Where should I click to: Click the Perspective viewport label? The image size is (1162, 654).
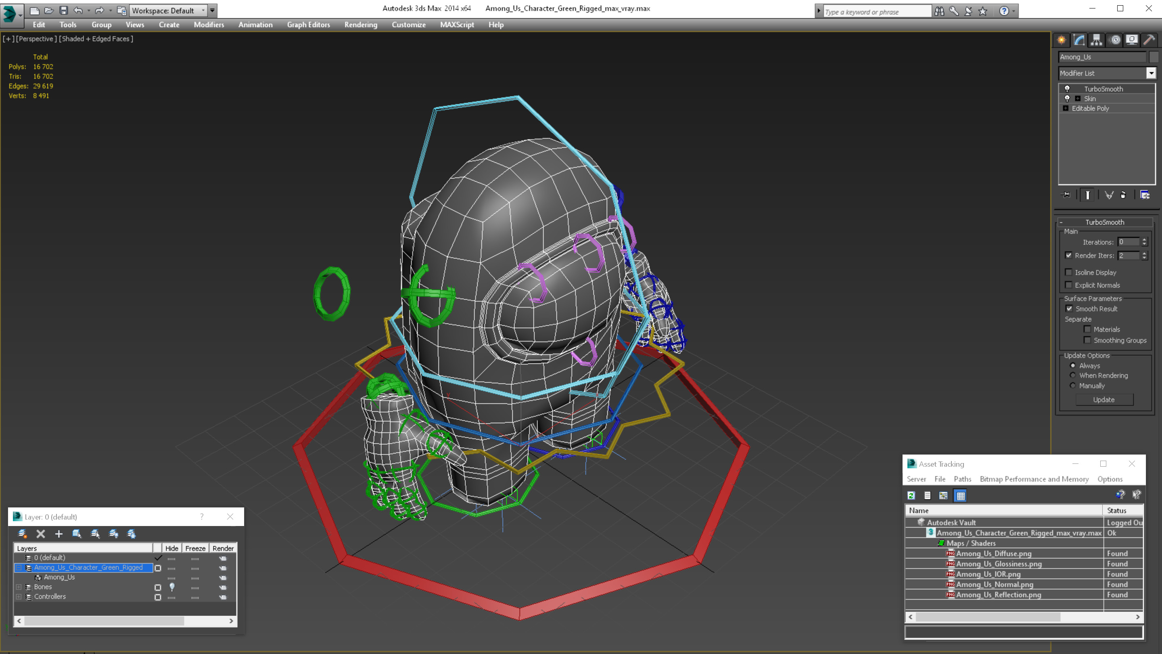36,39
